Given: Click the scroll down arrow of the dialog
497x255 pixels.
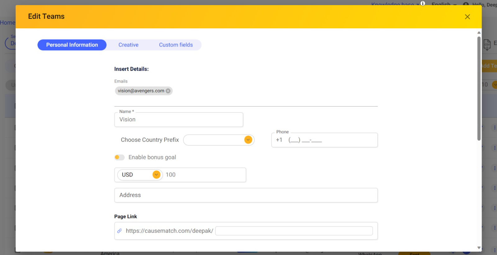Looking at the screenshot, I should tap(479, 248).
